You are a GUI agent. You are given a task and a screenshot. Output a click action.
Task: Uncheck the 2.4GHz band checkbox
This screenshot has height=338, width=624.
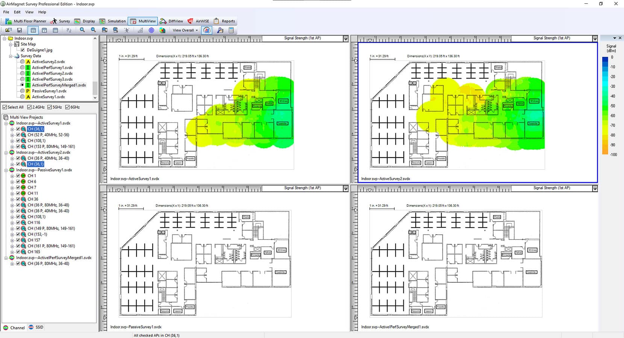29,107
